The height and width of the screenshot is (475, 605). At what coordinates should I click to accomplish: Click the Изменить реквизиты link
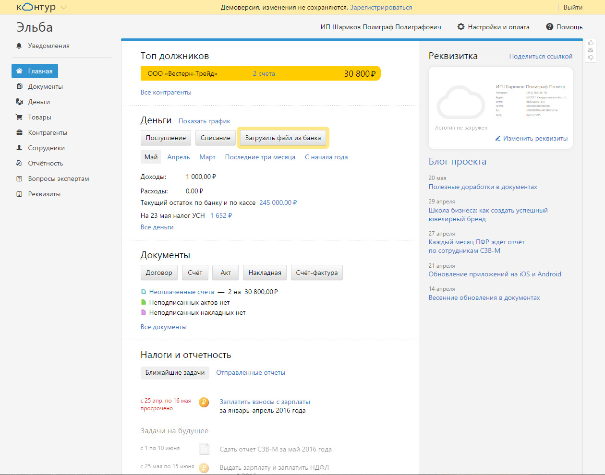(x=535, y=138)
